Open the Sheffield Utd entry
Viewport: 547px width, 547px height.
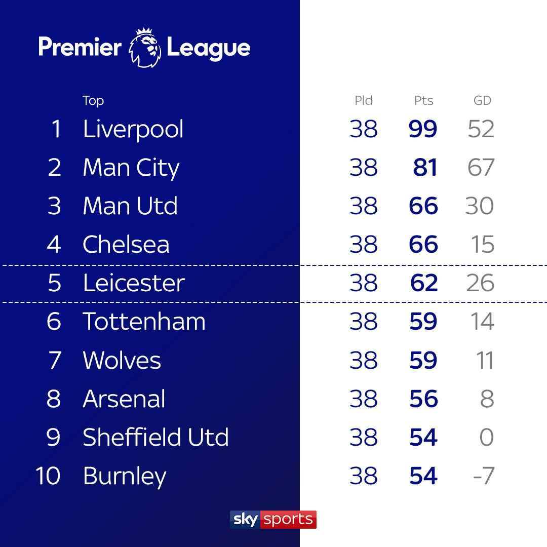pyautogui.click(x=155, y=437)
